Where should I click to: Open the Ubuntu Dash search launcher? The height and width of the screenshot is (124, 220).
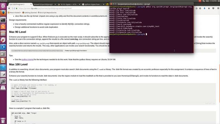tap(3, 6)
